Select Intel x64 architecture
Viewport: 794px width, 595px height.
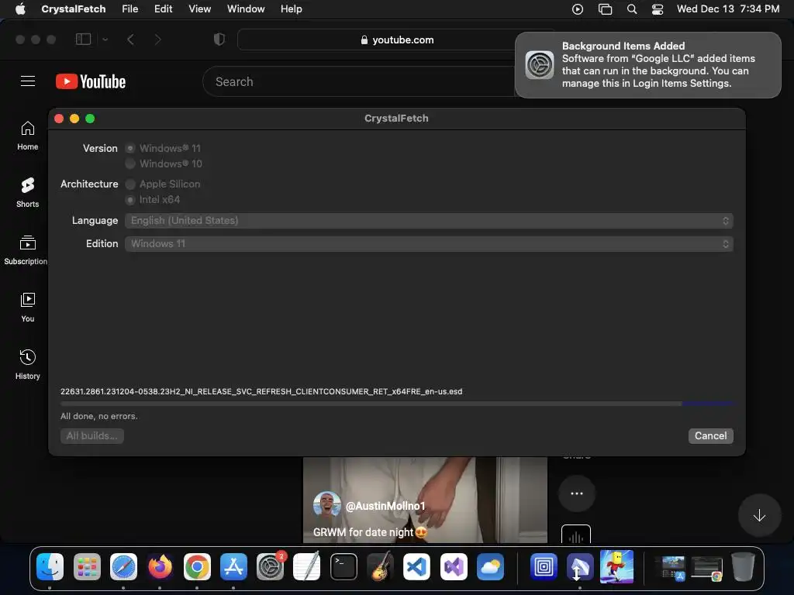click(x=130, y=200)
